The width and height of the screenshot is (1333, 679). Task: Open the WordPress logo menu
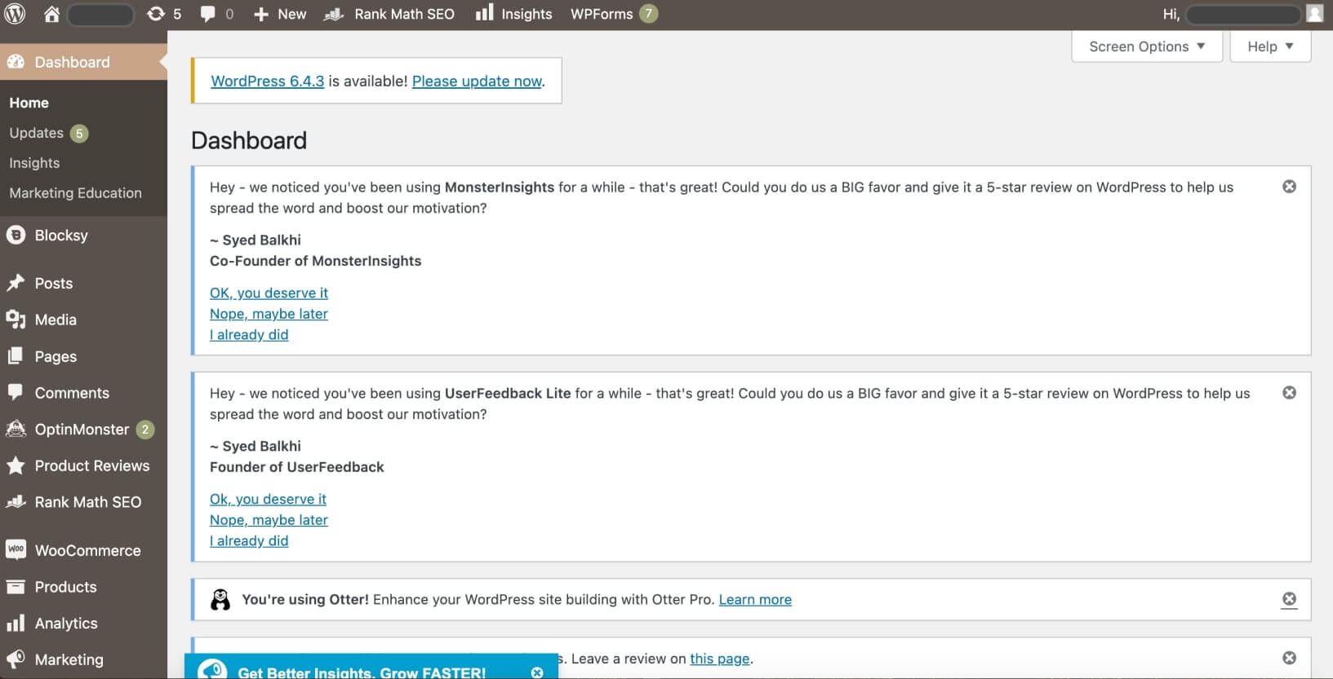[15, 14]
